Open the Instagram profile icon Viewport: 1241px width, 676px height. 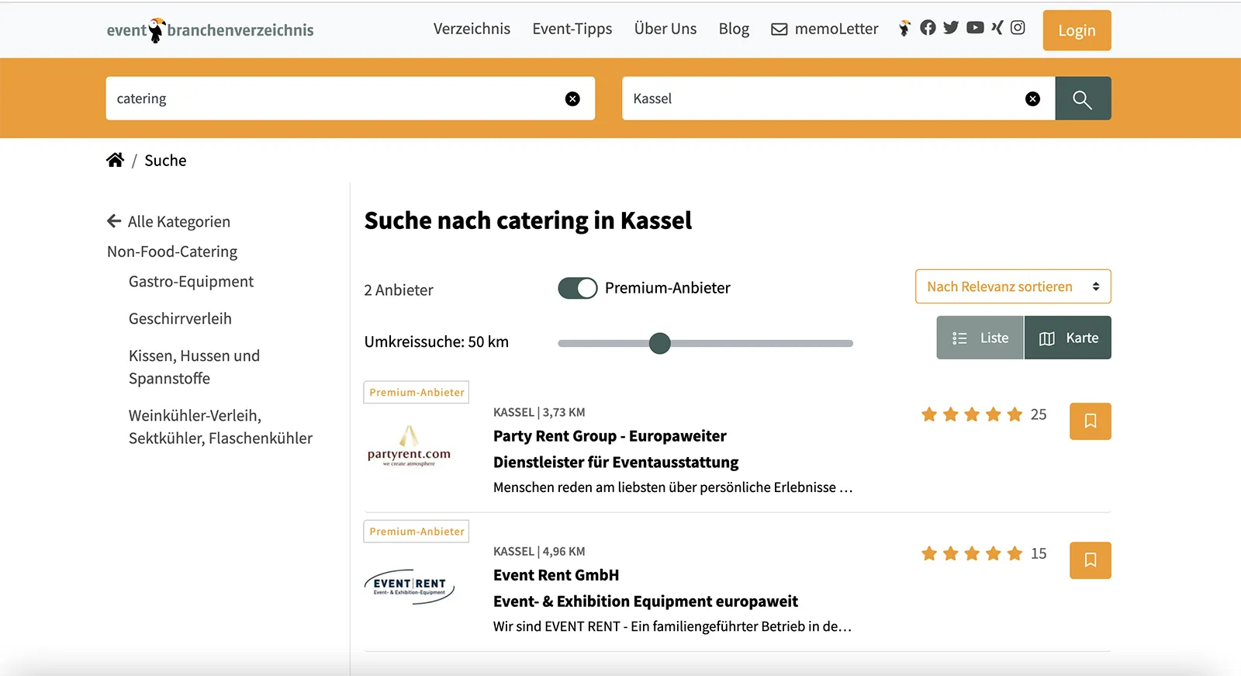[x=1018, y=28]
